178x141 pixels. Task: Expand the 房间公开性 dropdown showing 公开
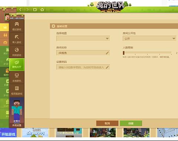[149, 38]
